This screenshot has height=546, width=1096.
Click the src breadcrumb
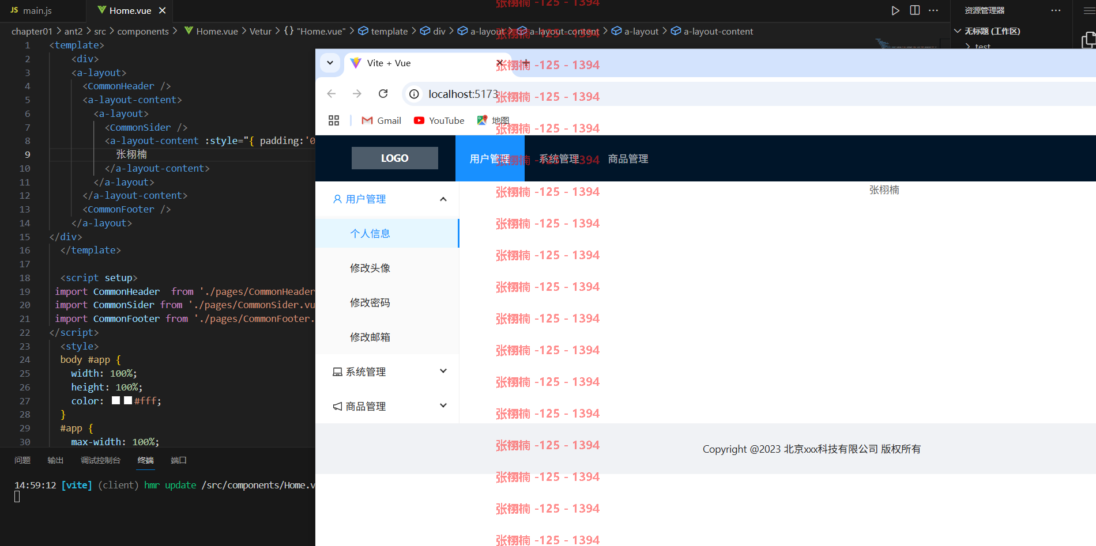point(100,31)
